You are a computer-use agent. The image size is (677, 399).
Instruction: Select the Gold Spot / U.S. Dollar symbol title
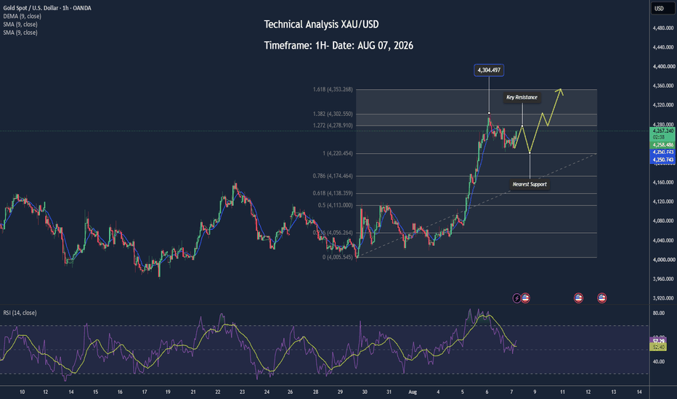tap(47, 8)
